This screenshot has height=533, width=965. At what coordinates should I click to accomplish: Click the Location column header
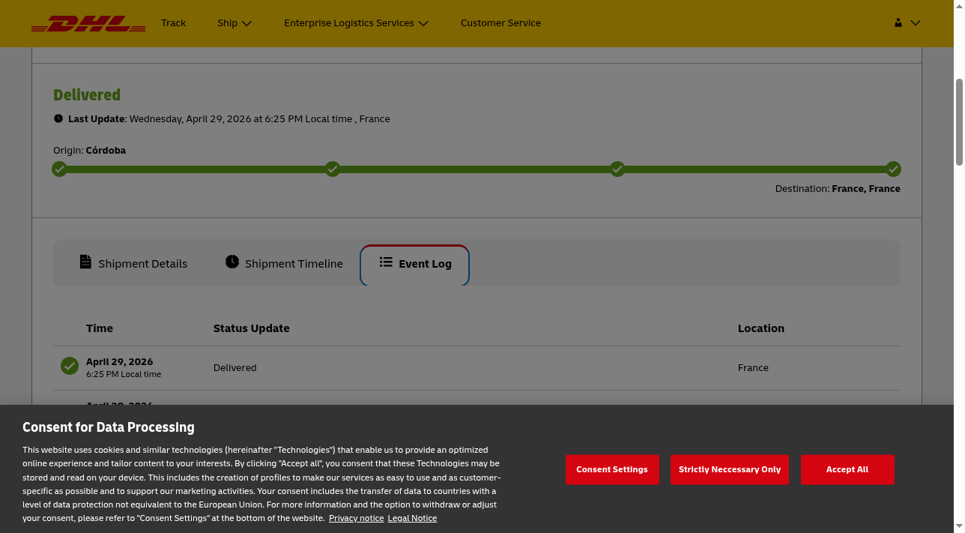pyautogui.click(x=761, y=328)
